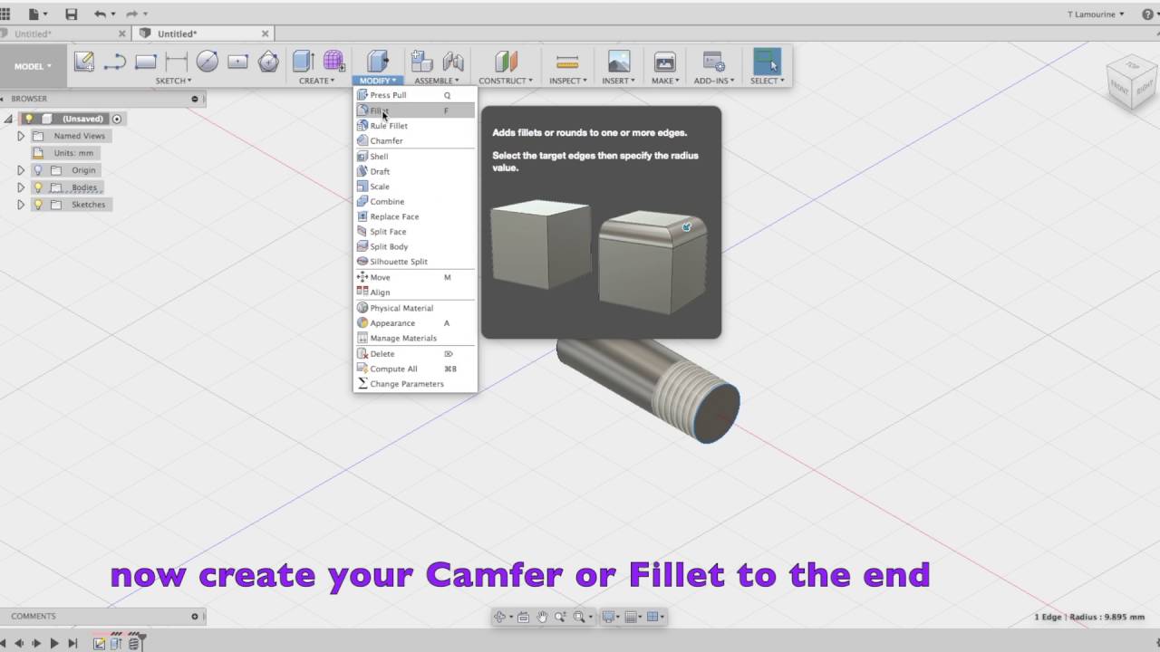1160x652 pixels.
Task: Open the Viewports layout dropdown
Action: click(x=656, y=617)
